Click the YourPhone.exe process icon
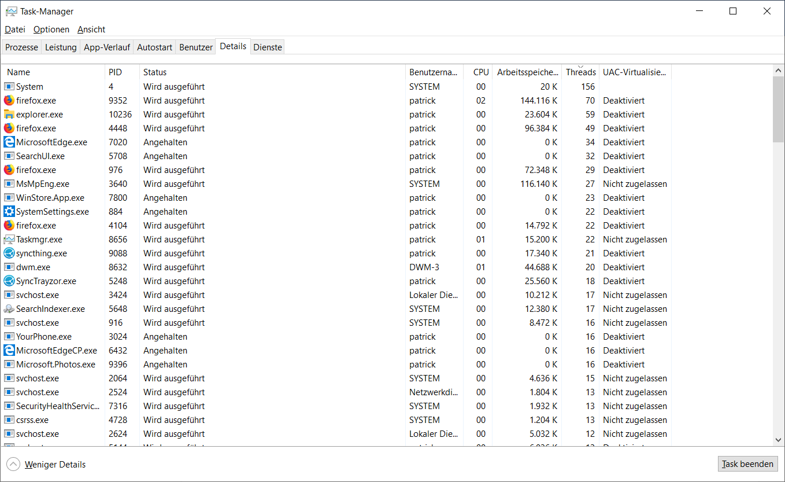Viewport: 785px width, 482px height. 9,336
